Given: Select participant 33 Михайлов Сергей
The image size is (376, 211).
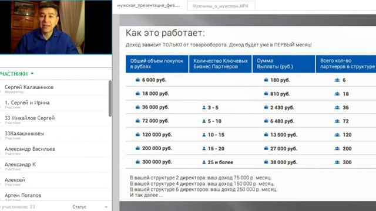Looking at the screenshot, I should [54, 120].
